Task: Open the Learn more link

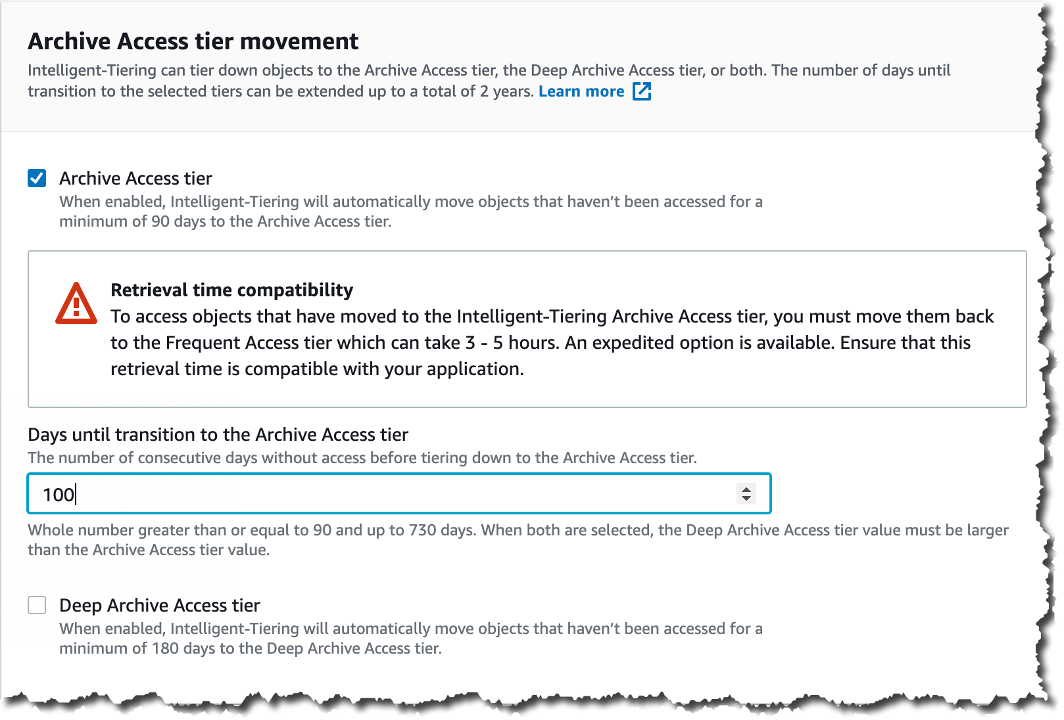Action: click(581, 91)
